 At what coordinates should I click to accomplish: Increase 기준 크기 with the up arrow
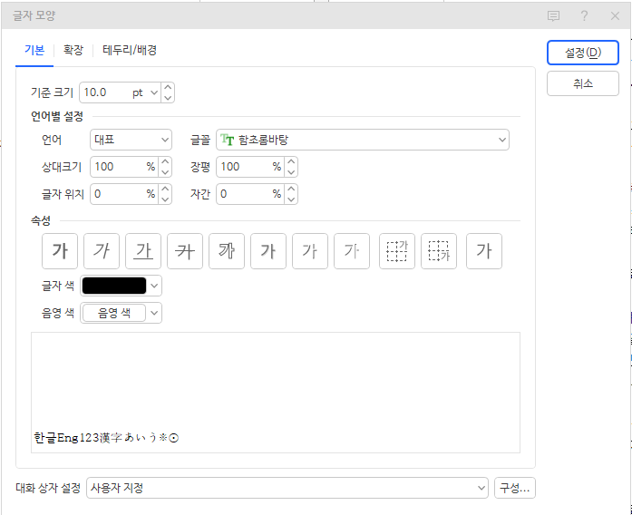168,87
